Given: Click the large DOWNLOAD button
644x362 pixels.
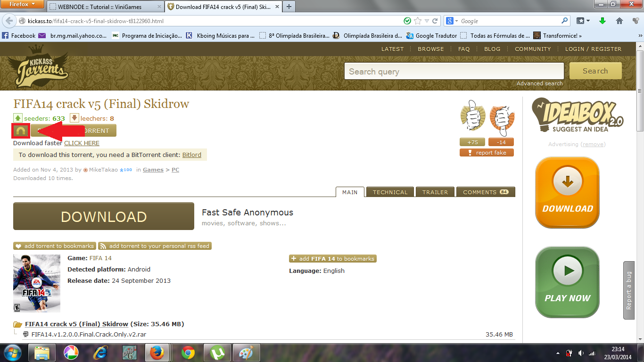Looking at the screenshot, I should 104,216.
